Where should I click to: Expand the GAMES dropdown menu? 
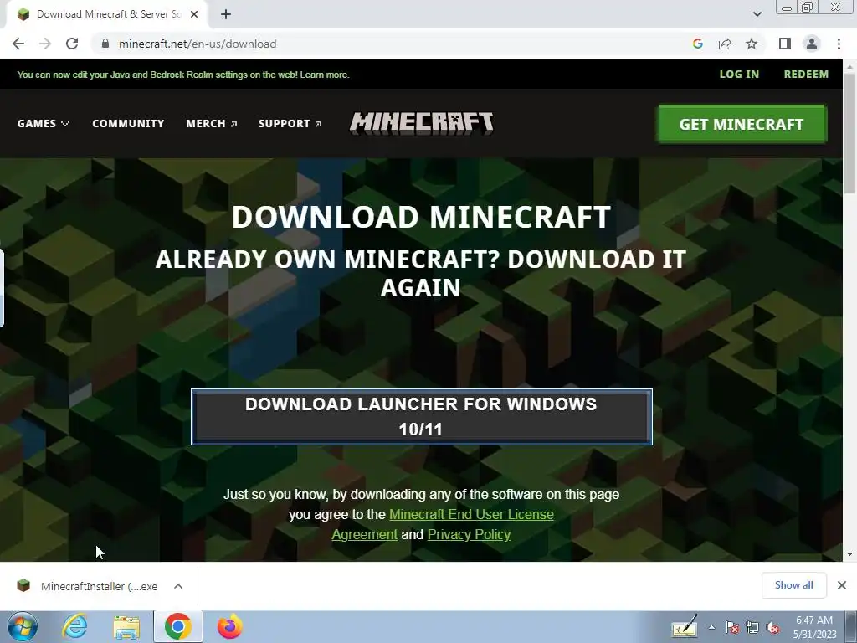(x=44, y=124)
